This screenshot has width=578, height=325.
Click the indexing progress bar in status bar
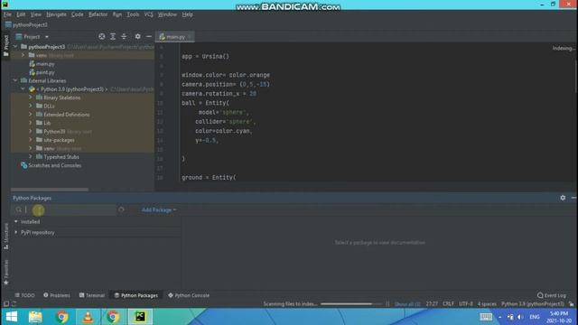coord(351,304)
